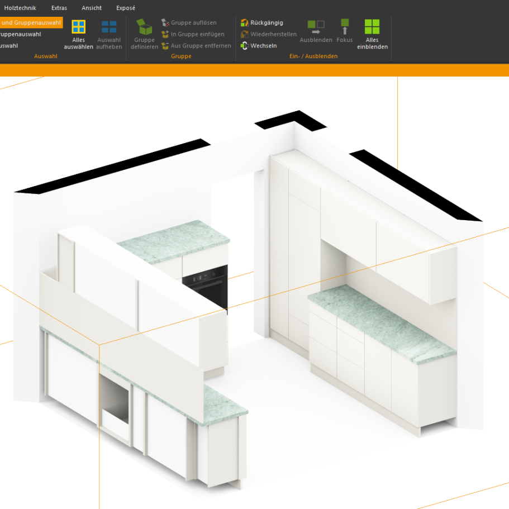Show everything with Alles einblenden

[x=372, y=27]
